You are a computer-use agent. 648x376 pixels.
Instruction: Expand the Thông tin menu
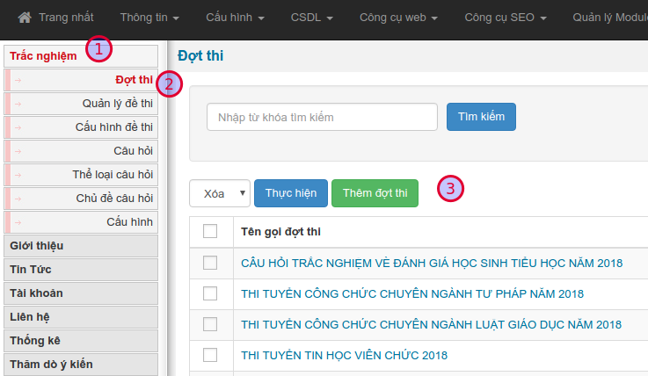[149, 18]
